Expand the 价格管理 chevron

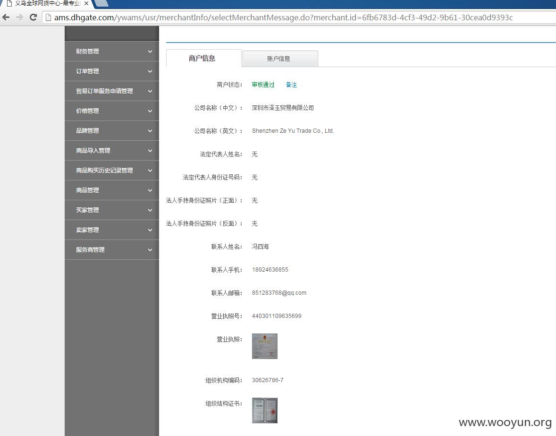coord(150,111)
